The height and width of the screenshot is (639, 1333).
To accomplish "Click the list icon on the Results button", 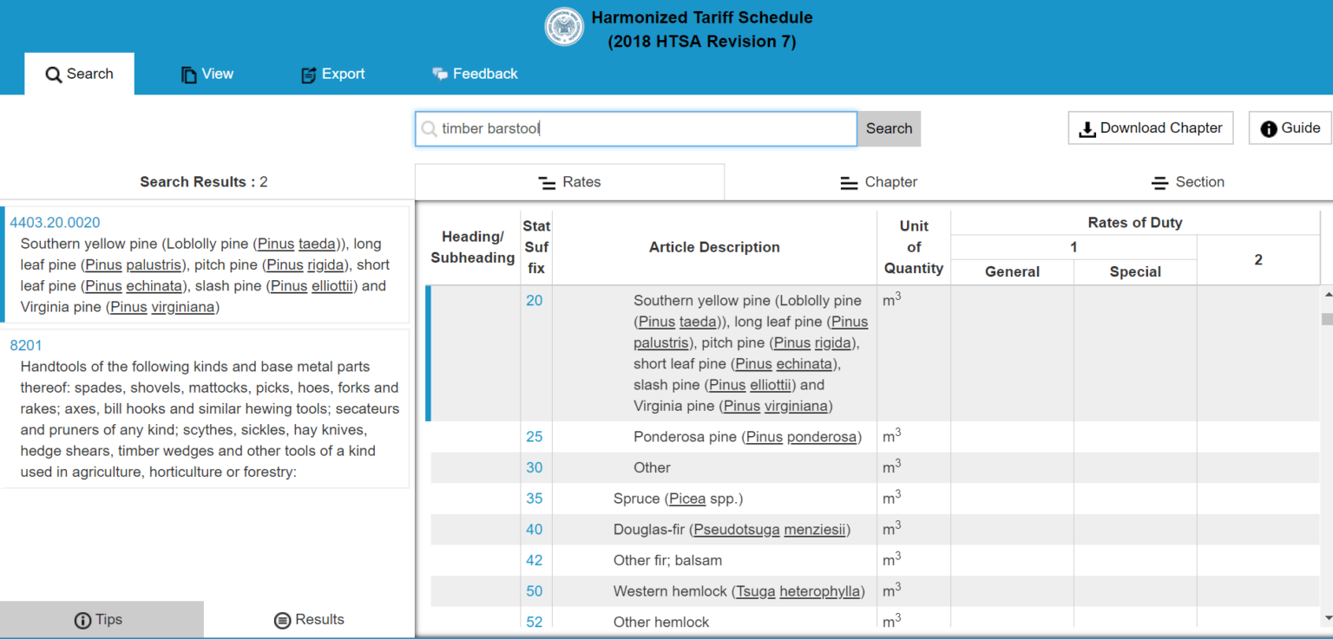I will pos(282,619).
